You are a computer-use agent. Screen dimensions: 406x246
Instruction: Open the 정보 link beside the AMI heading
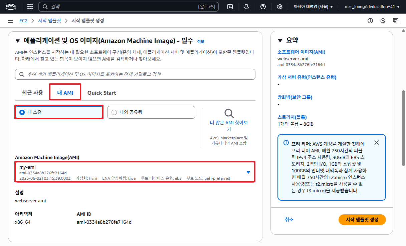201,41
